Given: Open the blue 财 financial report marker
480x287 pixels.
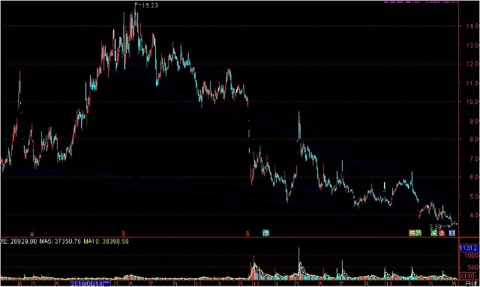Looking at the screenshot, I should pyautogui.click(x=451, y=233).
